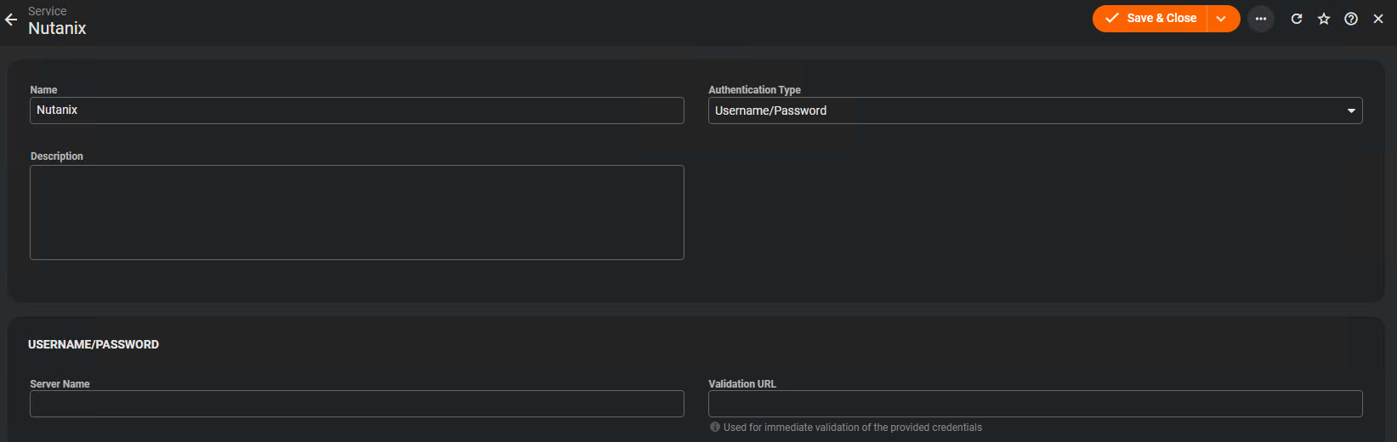Click the USERNAME/PASSWORD section header
The image size is (1397, 442).
(x=94, y=344)
